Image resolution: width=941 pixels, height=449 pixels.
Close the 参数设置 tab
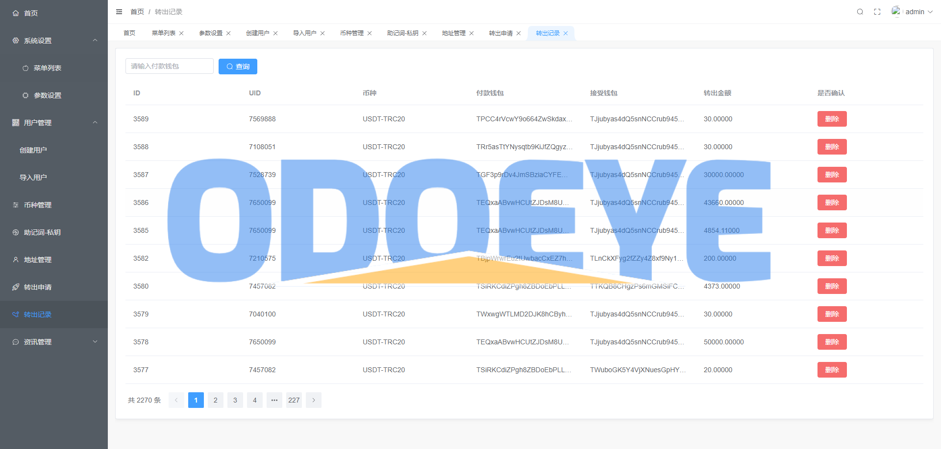228,33
